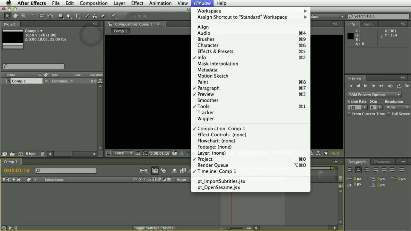This screenshot has width=411, height=231.
Task: Click Toggle Switches / Modes button
Action: (x=153, y=228)
